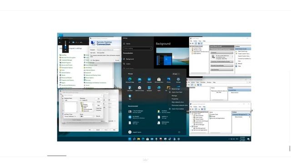Screen dimensions: 291x163
Task: Click Database Name field in dialog
Action: coord(70,100)
